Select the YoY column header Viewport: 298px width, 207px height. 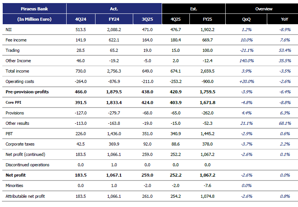pyautogui.click(x=284, y=19)
